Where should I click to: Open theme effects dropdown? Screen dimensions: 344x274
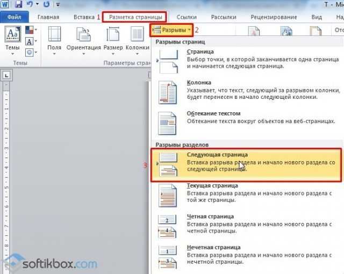tap(31, 53)
